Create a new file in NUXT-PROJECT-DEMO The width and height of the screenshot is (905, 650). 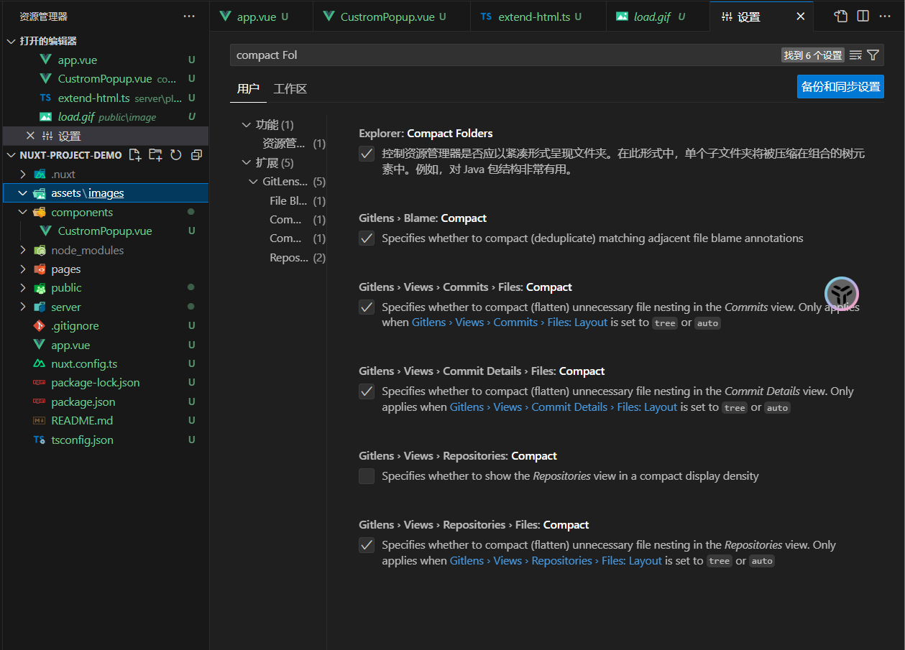(x=134, y=155)
